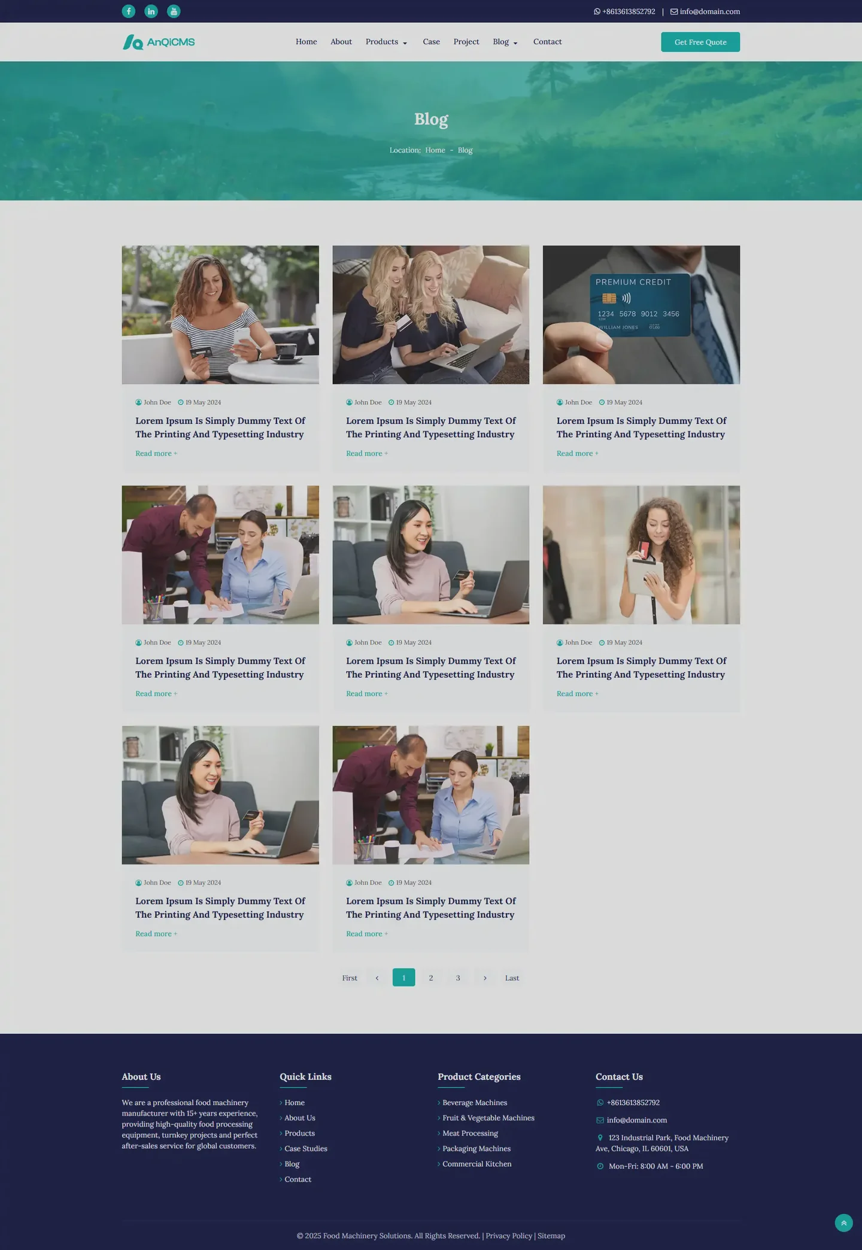Jump to Last page in pagination

tap(512, 978)
